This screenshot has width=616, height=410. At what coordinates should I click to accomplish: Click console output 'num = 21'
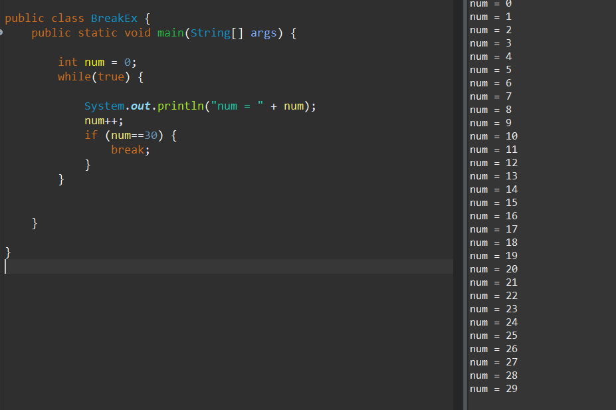click(x=494, y=283)
